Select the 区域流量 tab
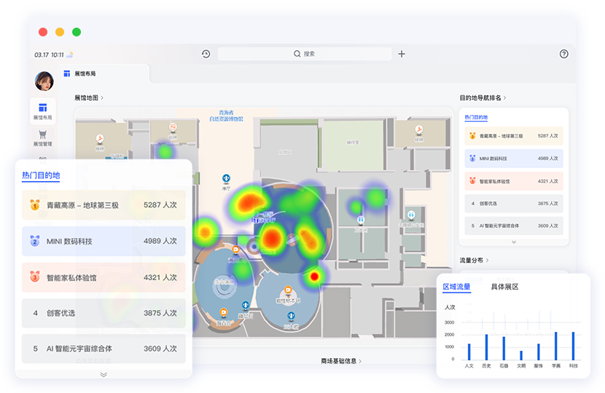605x393 pixels. click(456, 287)
